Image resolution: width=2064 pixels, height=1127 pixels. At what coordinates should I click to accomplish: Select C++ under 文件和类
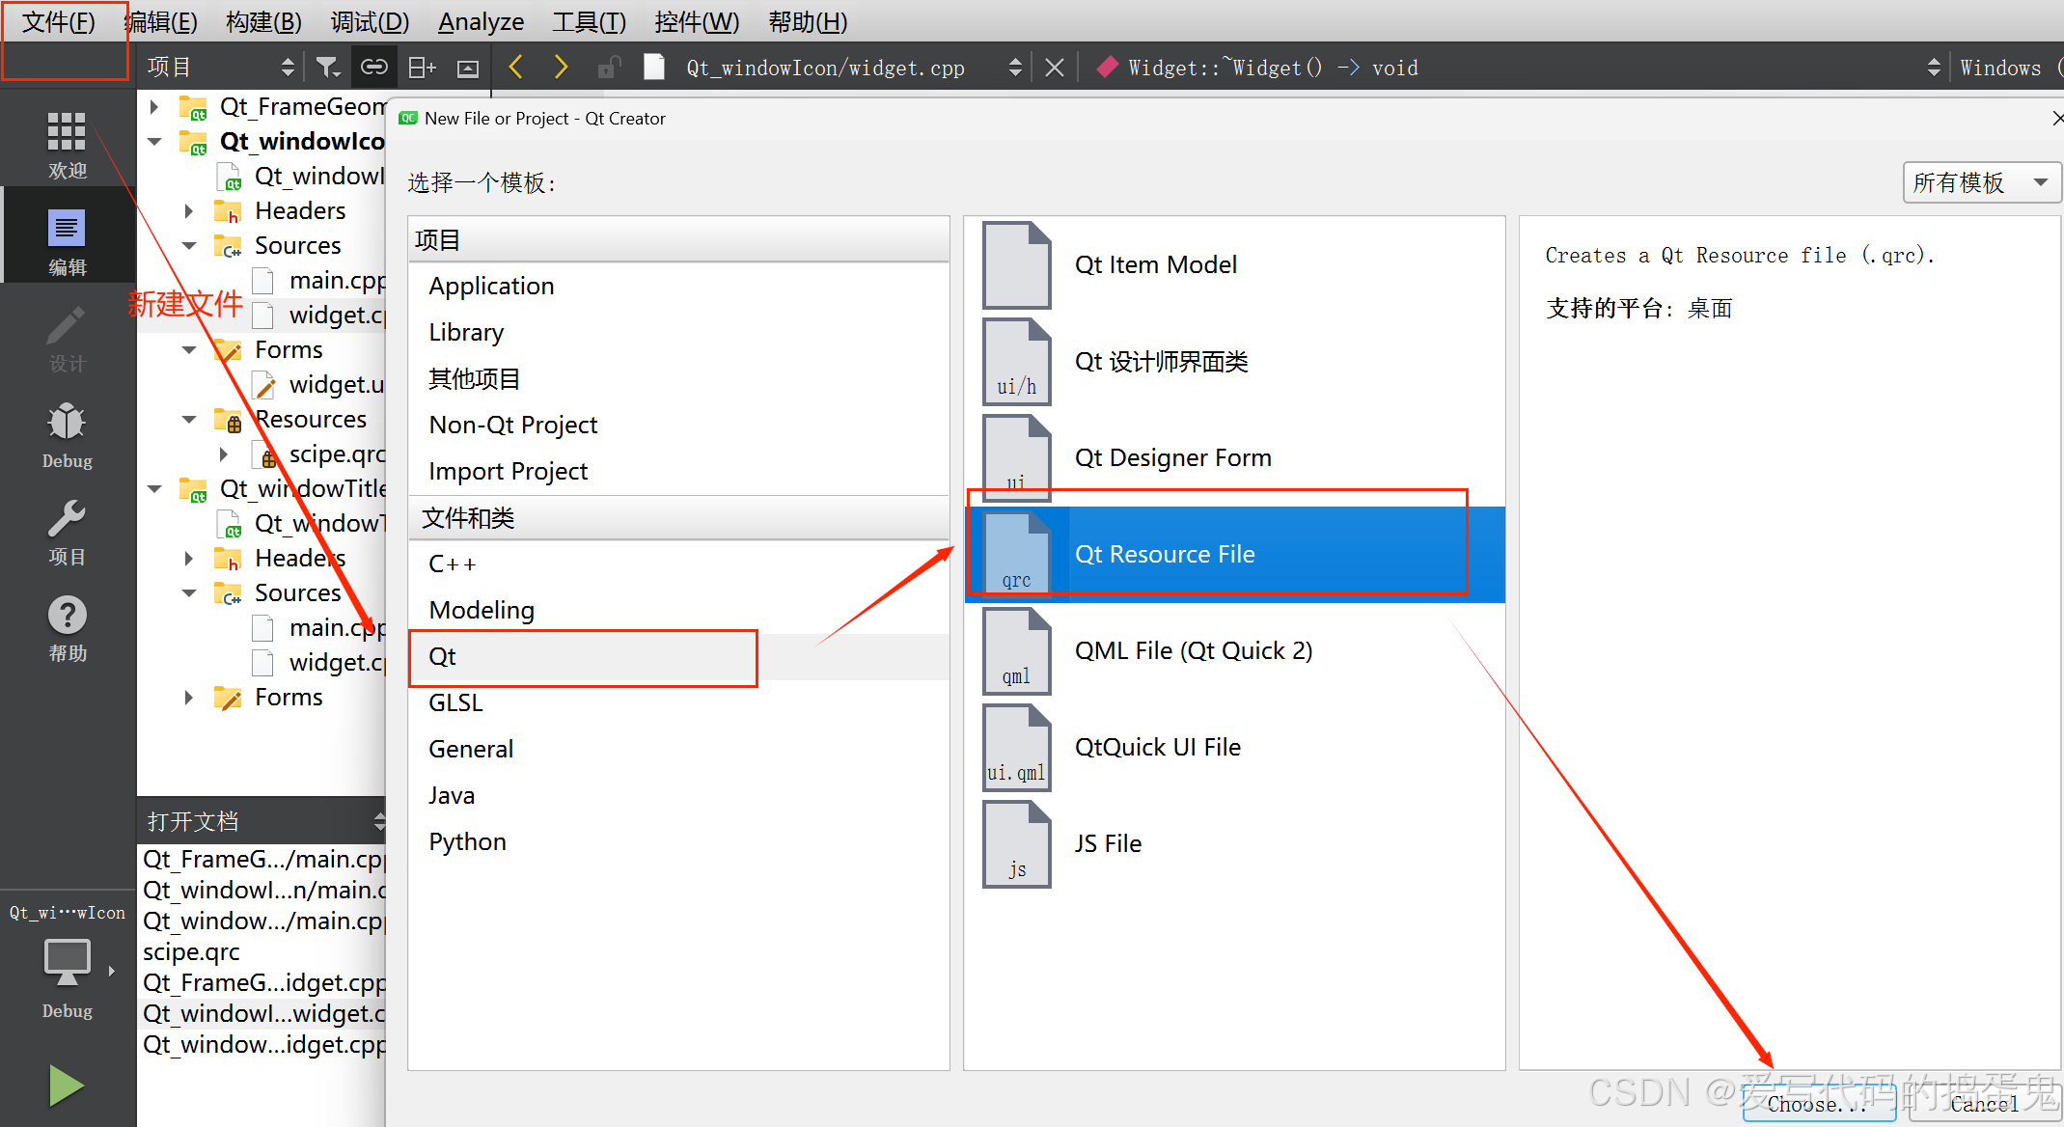pyautogui.click(x=679, y=563)
